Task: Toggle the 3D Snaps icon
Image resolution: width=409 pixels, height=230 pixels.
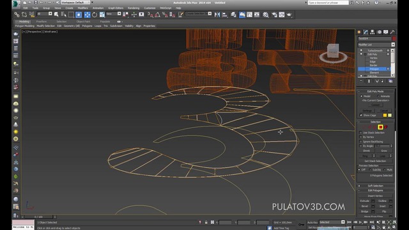Action: click(150, 15)
